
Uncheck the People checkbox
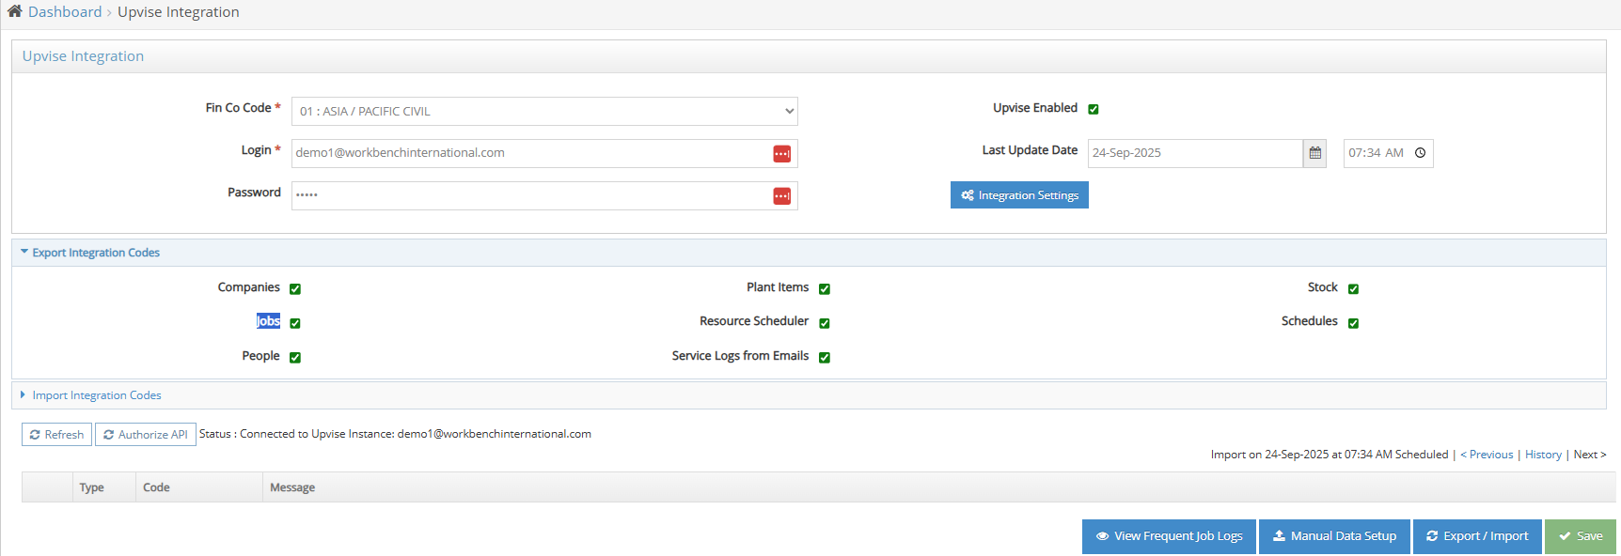point(295,357)
